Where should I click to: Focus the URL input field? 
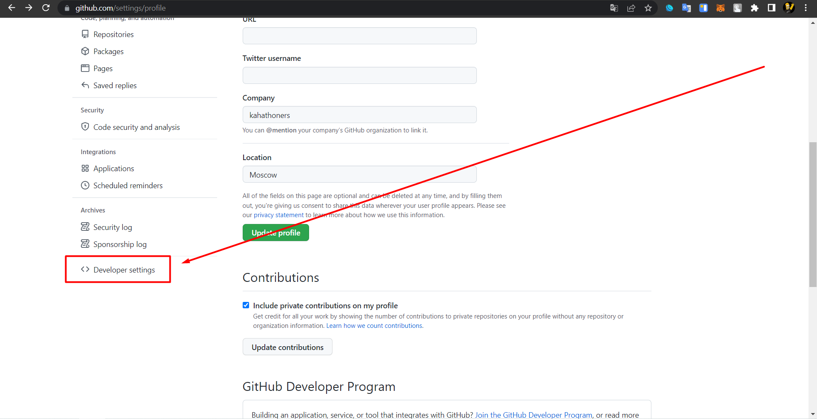pos(360,36)
